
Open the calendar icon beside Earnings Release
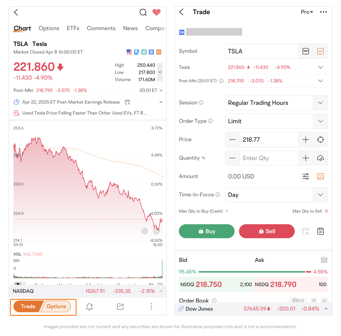(127, 102)
